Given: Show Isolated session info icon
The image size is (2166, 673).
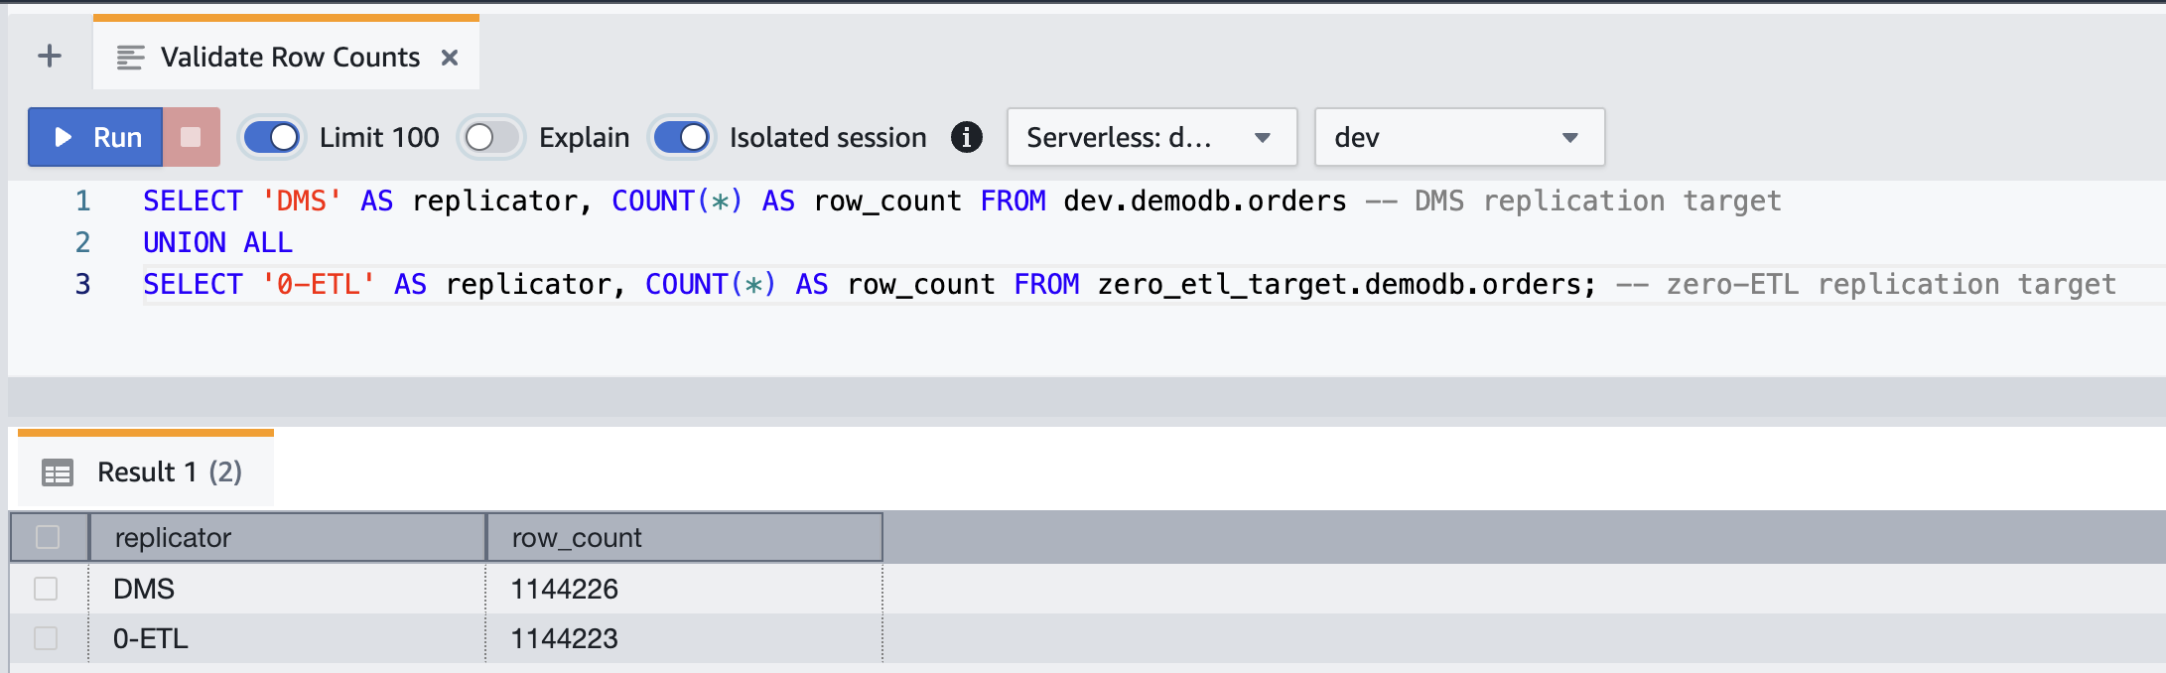Looking at the screenshot, I should coord(966,137).
